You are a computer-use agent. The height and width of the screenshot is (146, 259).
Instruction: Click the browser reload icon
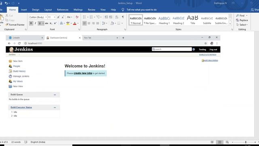19,43
